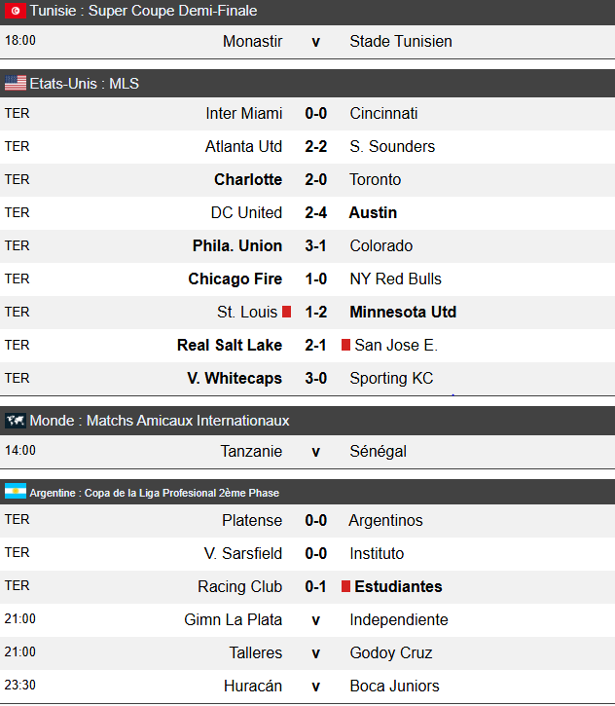Click the United States flag icon

(16, 83)
